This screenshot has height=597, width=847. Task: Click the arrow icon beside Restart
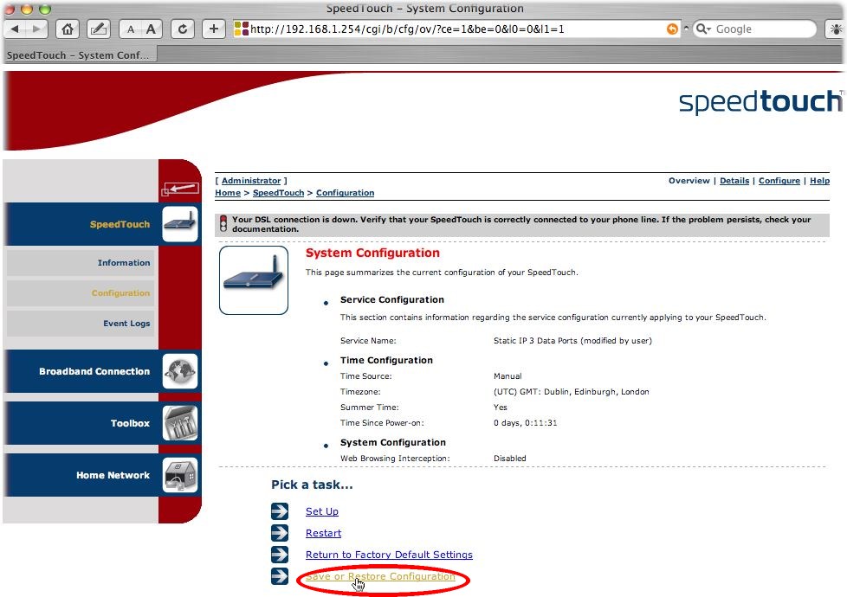pos(280,533)
